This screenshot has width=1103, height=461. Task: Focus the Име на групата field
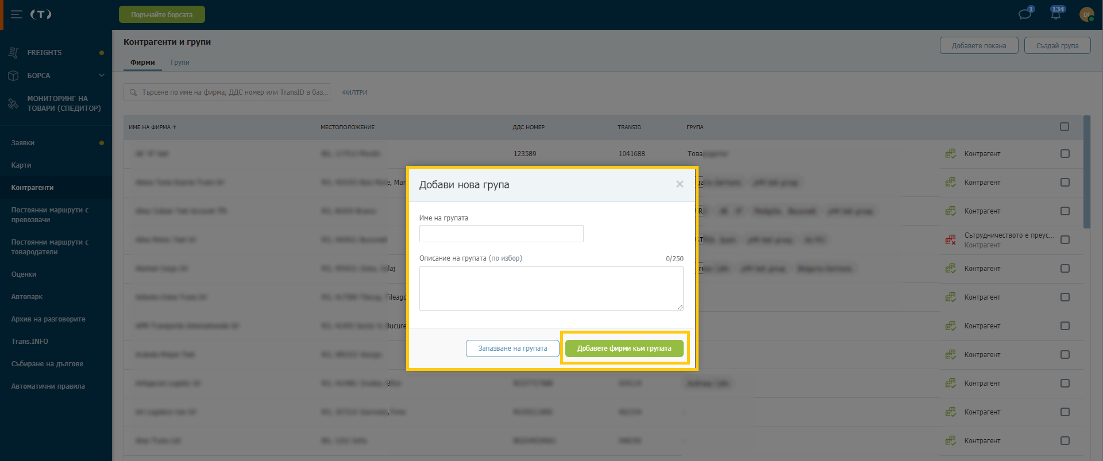click(502, 234)
